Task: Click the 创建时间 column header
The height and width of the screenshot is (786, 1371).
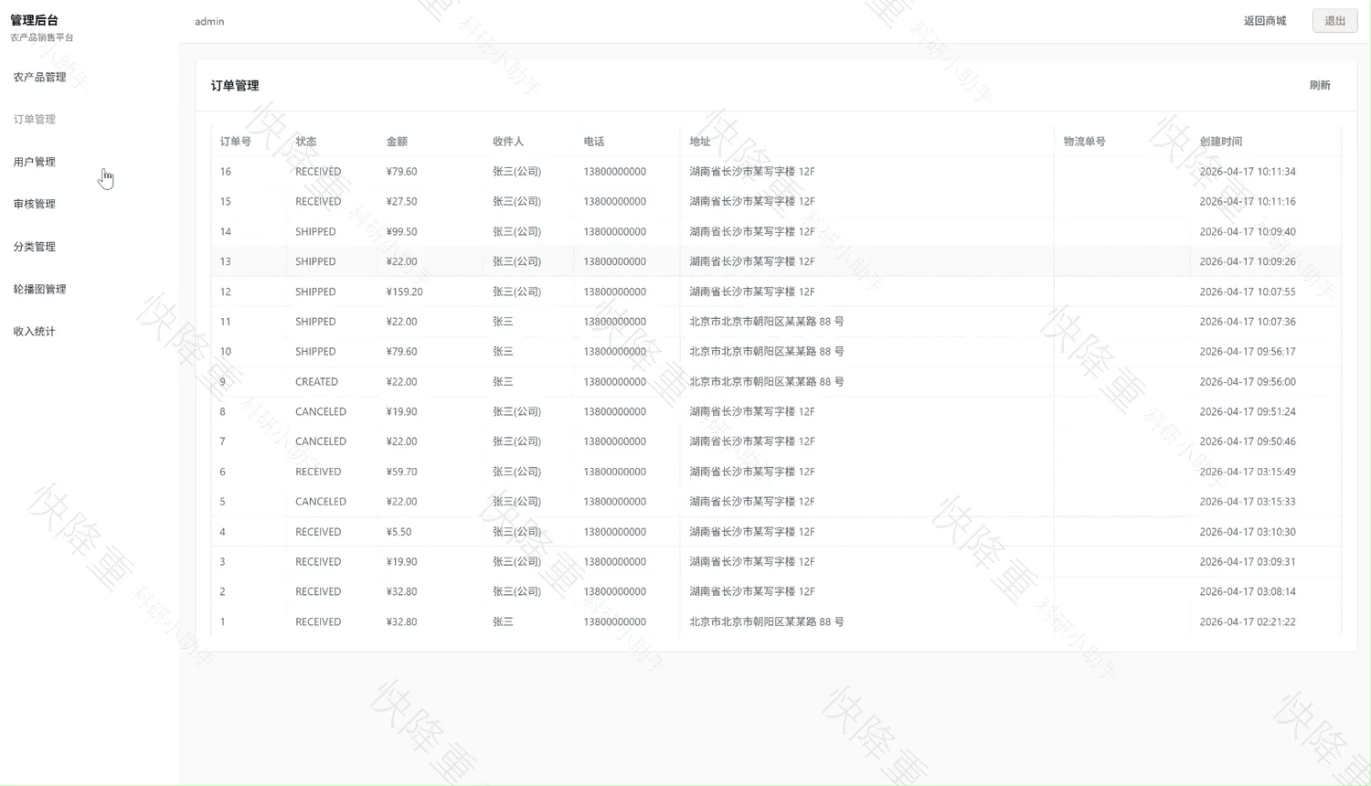Action: (1221, 142)
